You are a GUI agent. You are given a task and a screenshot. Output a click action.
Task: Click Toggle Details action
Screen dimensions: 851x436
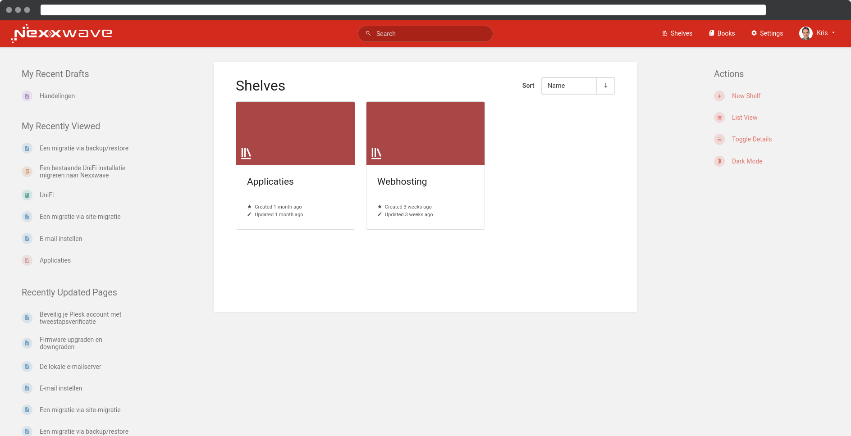pyautogui.click(x=752, y=139)
